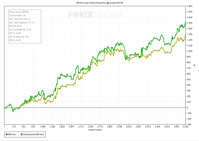Click the green BB Won legend swatch
Viewport: 199px width, 141px height.
coord(7,134)
